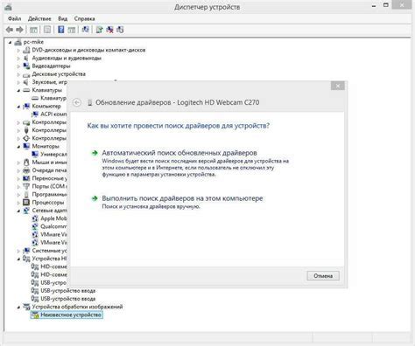Select the Программные устройства category

click(x=49, y=194)
